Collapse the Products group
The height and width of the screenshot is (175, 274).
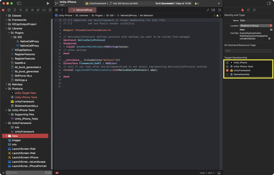[x=6, y=89]
